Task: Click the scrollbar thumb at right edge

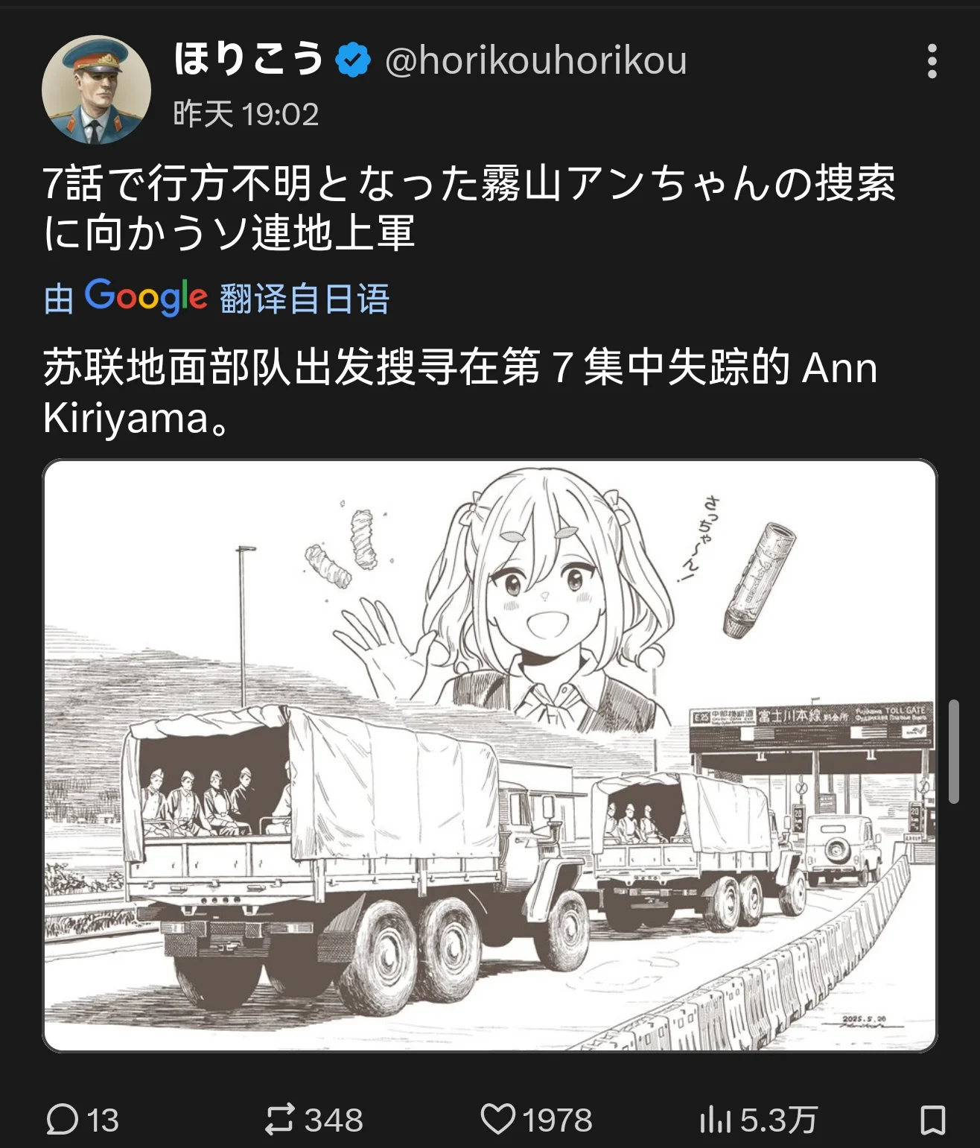Action: tap(953, 751)
